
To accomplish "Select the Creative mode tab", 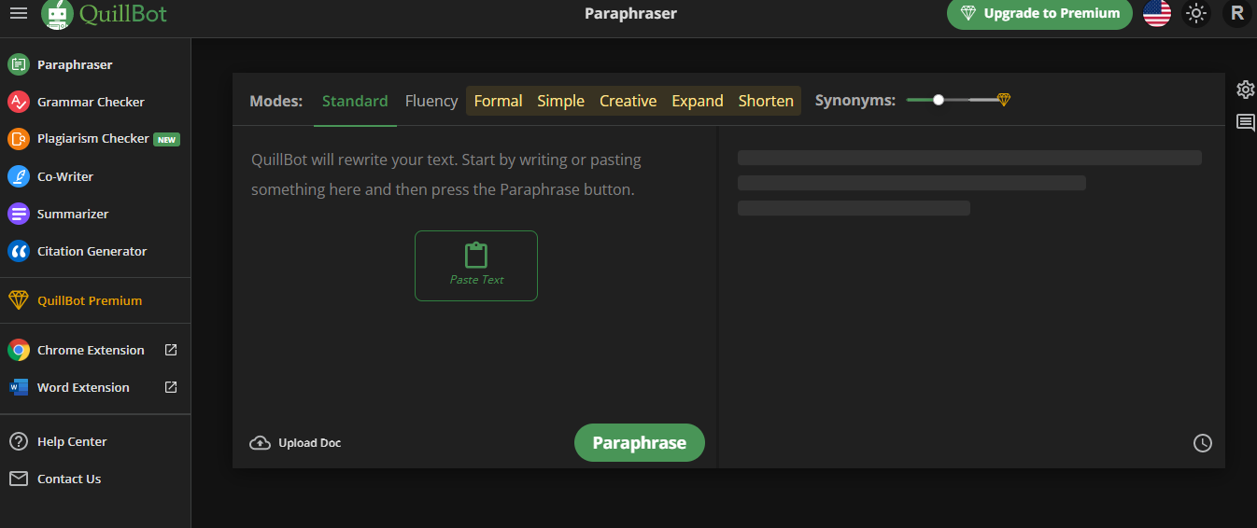I will (x=628, y=101).
